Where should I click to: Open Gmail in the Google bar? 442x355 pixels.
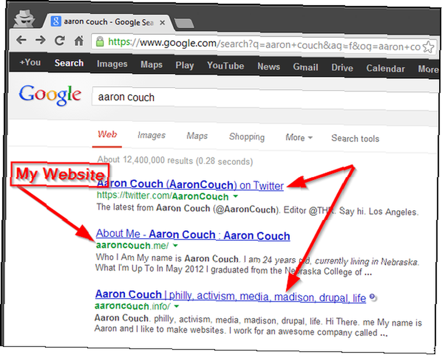click(305, 67)
